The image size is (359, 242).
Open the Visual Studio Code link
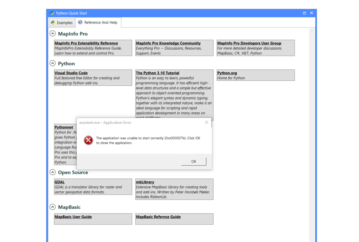[x=71, y=73]
